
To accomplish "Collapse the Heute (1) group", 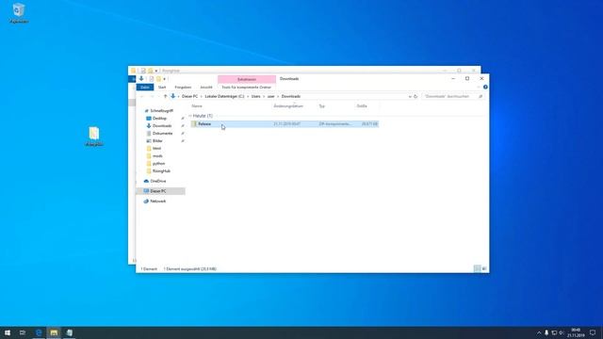I will 190,116.
